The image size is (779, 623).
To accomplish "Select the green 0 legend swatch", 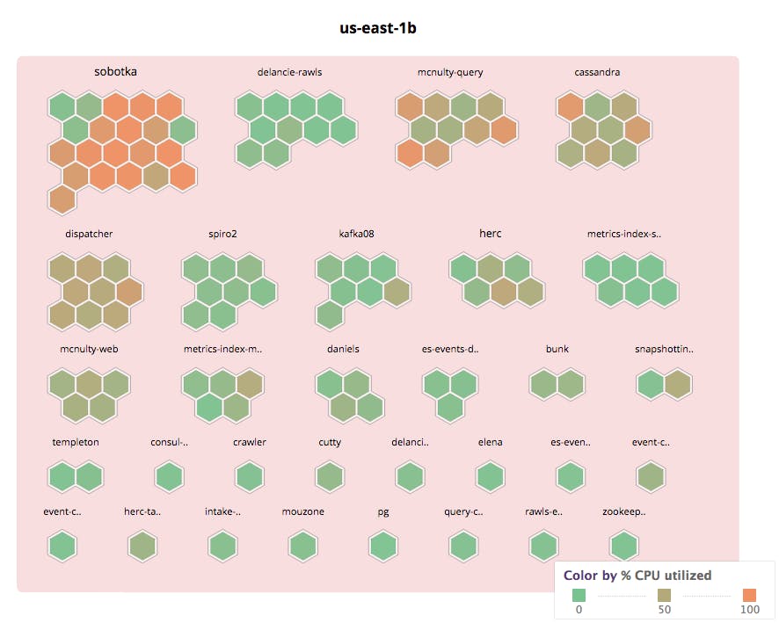I will click(x=578, y=595).
